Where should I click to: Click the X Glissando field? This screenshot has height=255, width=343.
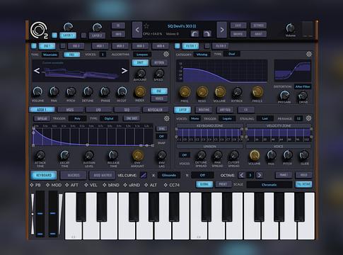point(169,175)
